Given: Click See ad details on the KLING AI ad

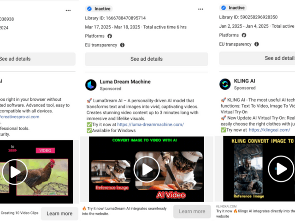Looking at the screenshot, I should coord(257,58).
